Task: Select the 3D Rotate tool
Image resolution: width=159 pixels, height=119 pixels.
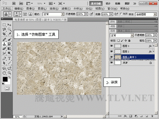Action: tap(4, 68)
